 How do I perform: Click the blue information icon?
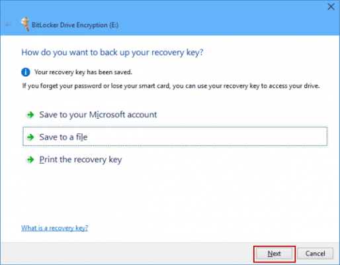26,72
